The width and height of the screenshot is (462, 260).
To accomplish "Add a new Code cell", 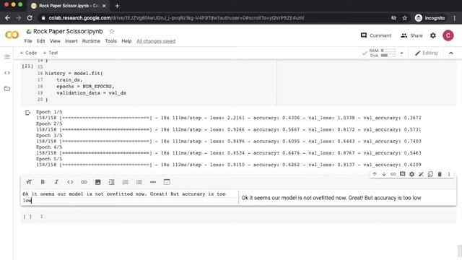I will [28, 53].
